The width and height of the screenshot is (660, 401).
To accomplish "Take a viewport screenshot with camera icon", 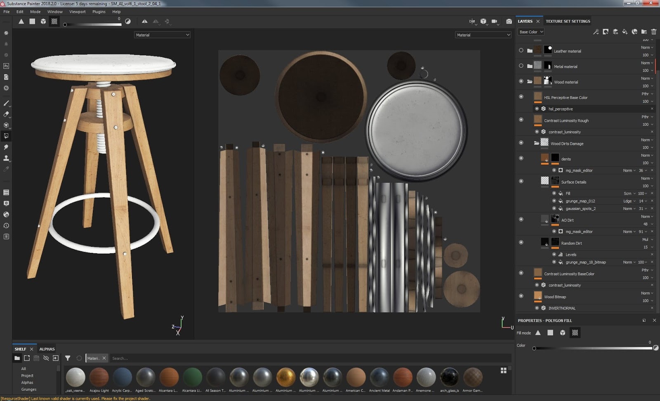I will [x=509, y=21].
